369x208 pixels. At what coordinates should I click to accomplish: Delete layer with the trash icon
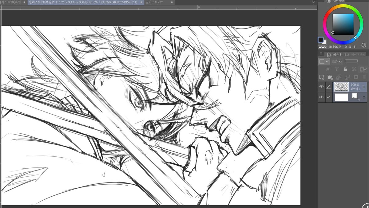pos(364,77)
